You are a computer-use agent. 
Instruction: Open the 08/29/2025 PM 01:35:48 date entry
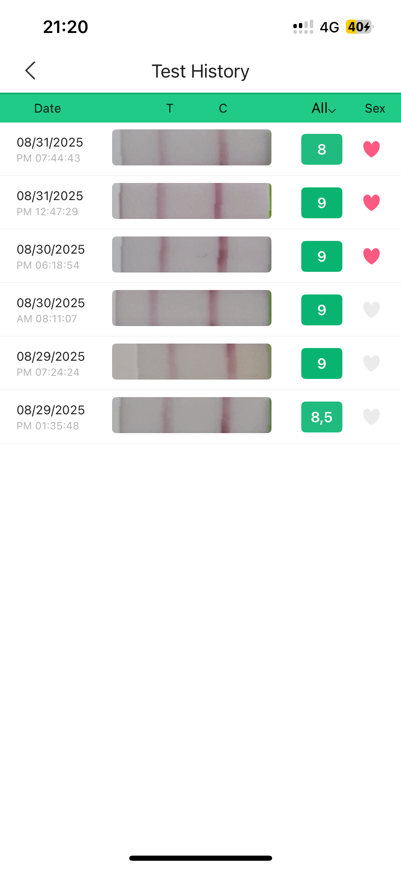(51, 417)
